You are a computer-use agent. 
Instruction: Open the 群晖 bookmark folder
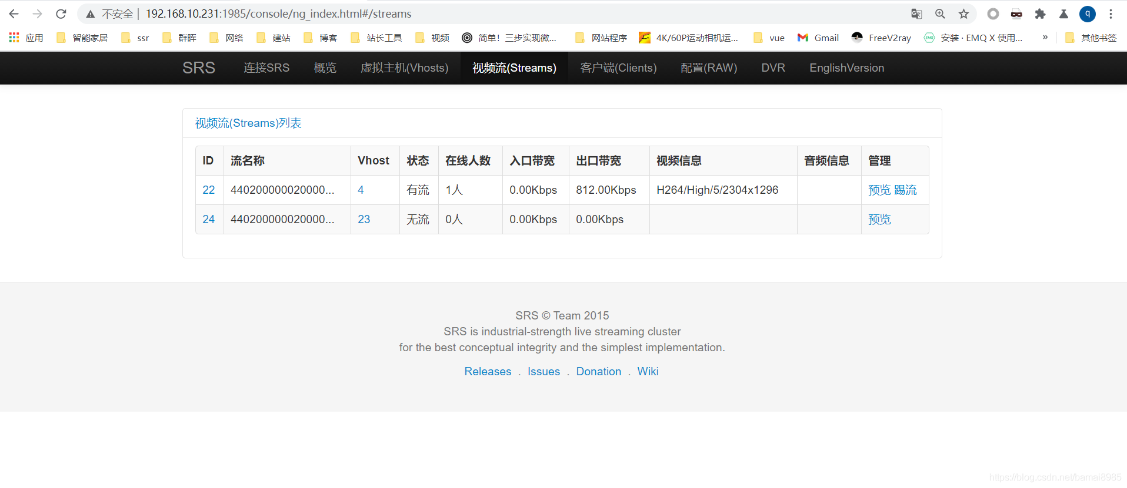click(x=179, y=38)
